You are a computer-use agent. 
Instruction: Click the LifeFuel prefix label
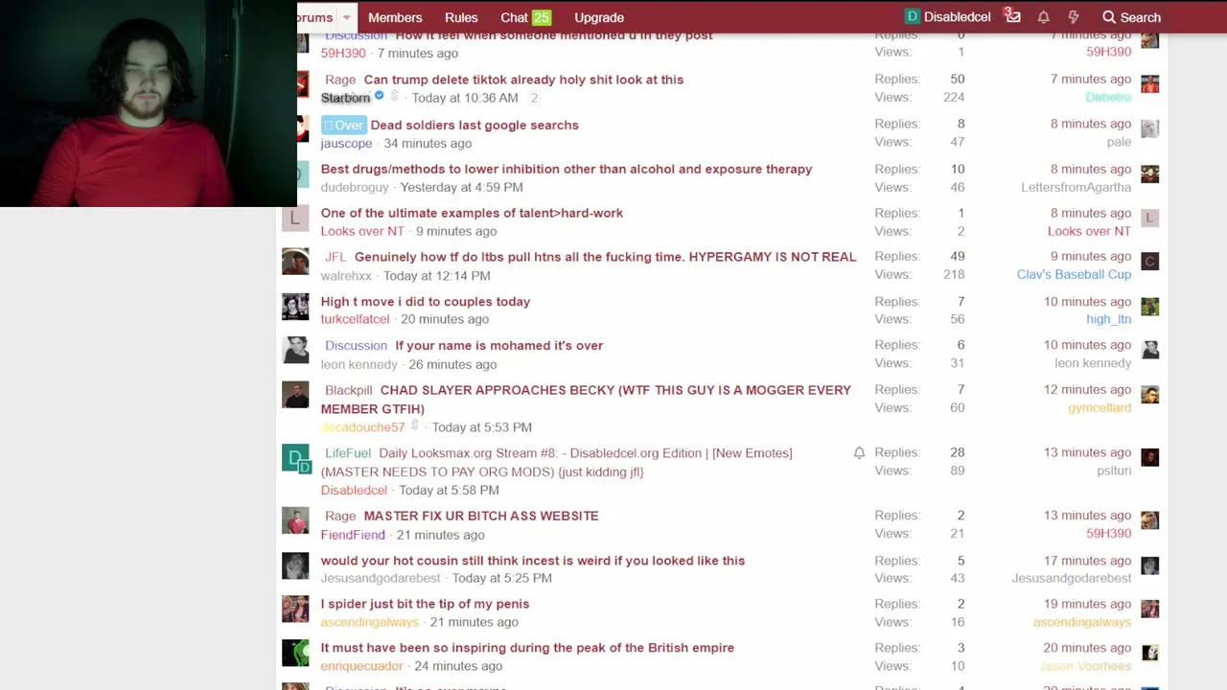point(347,453)
